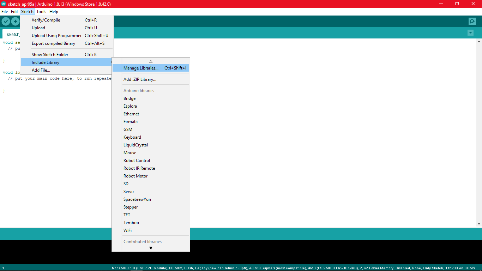Include the Temboo library
Viewport: 482px width, 271px height.
click(151, 223)
